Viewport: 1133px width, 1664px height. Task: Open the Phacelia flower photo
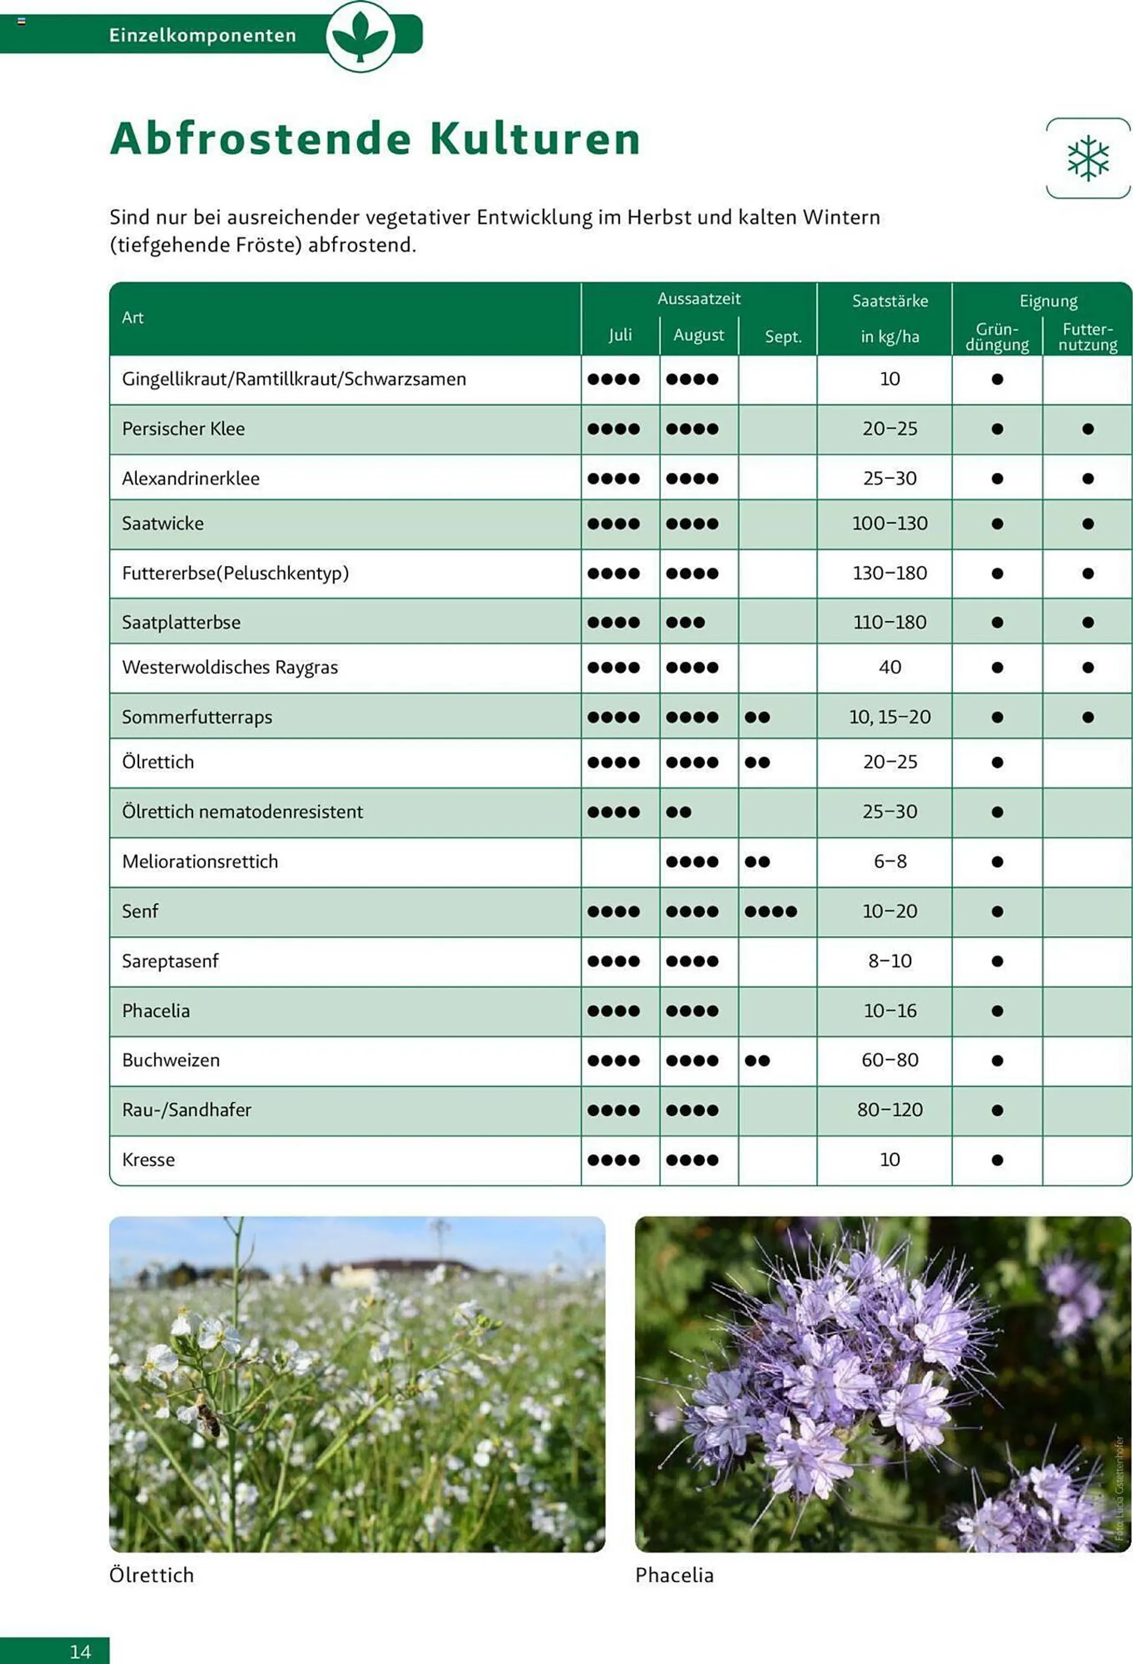click(882, 1384)
